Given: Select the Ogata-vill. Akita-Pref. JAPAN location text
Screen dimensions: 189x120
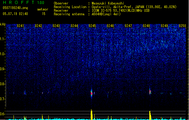Looking at the screenshot, I should tap(134, 7).
